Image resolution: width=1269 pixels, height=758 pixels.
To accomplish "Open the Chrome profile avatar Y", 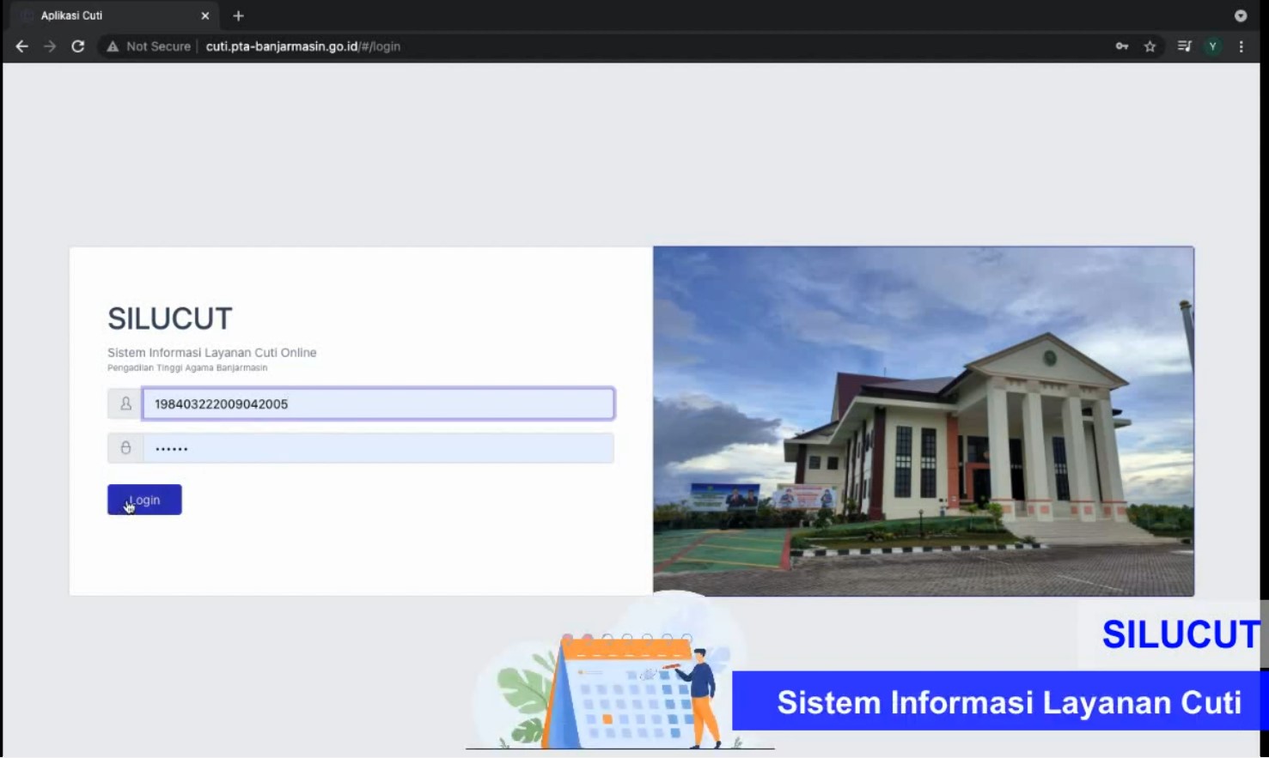I will [1212, 46].
